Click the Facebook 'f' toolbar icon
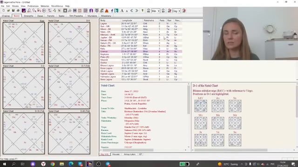Viewport: 298px width, 167px height. (x=112, y=11)
